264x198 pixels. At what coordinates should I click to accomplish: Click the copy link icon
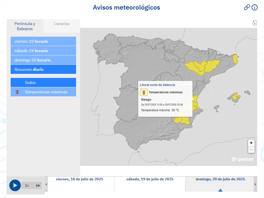pyautogui.click(x=247, y=7)
